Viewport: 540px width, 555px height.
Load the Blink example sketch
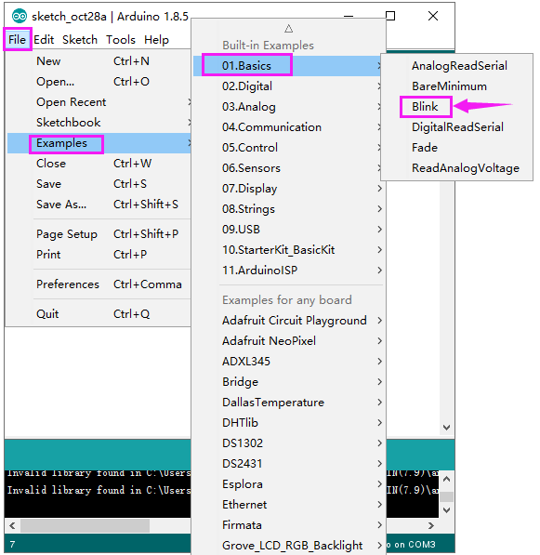coord(457,107)
